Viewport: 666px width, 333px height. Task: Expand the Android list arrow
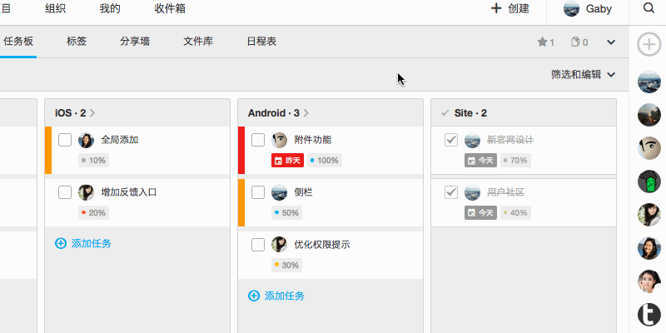click(x=306, y=112)
